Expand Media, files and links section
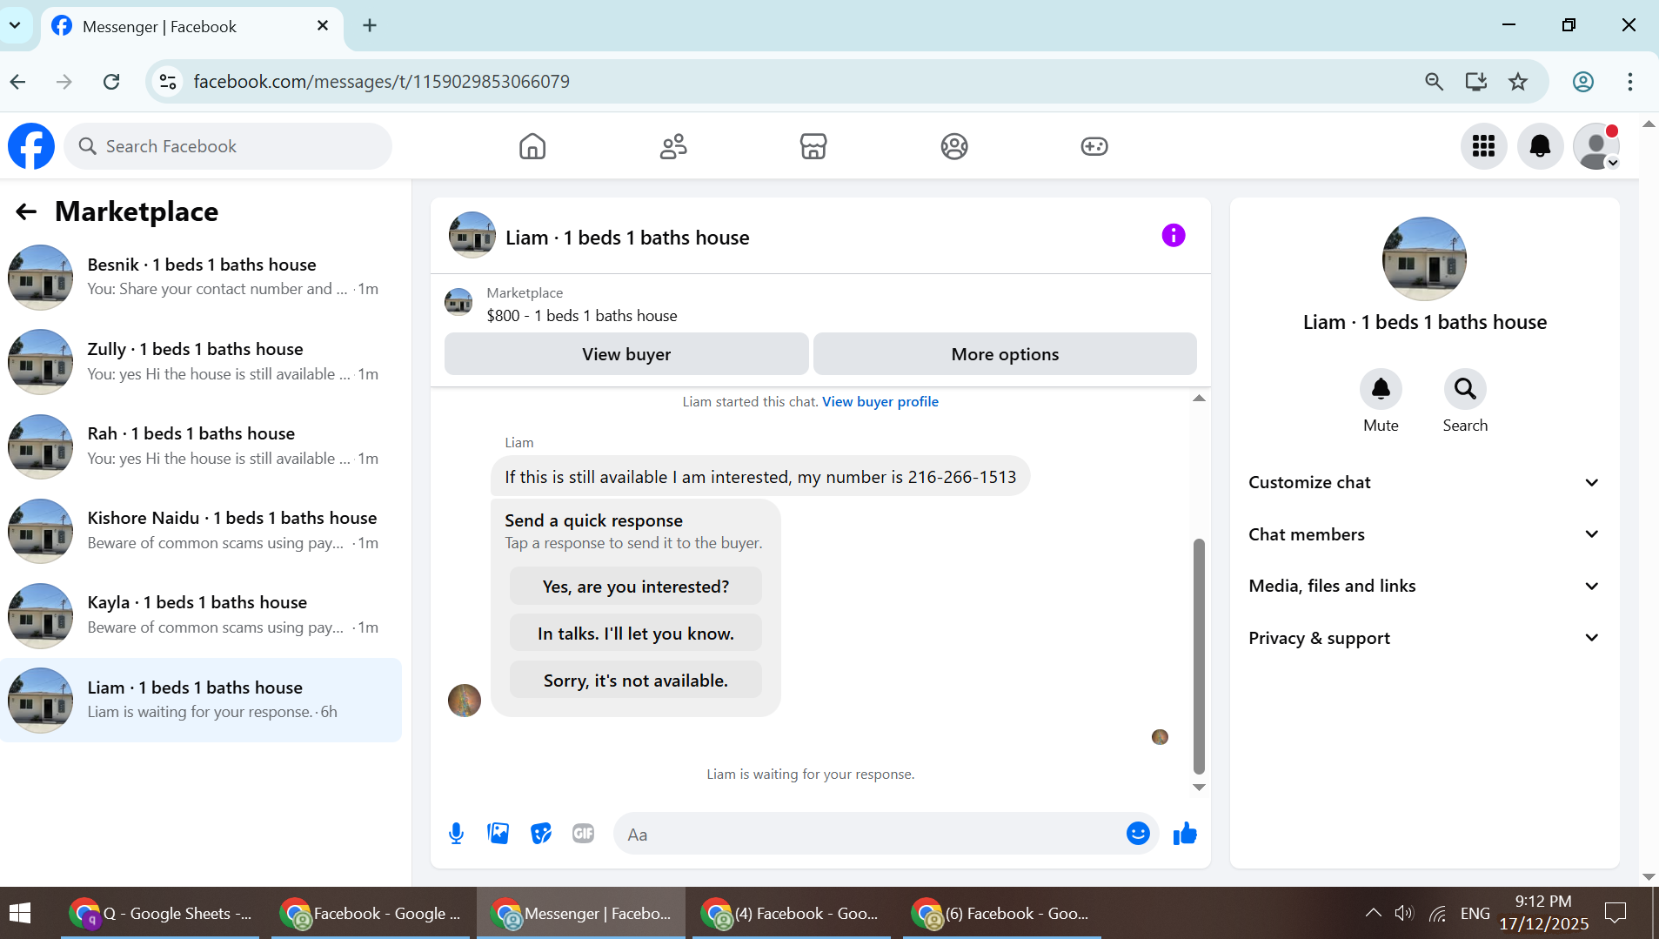Image resolution: width=1659 pixels, height=939 pixels. (1424, 586)
